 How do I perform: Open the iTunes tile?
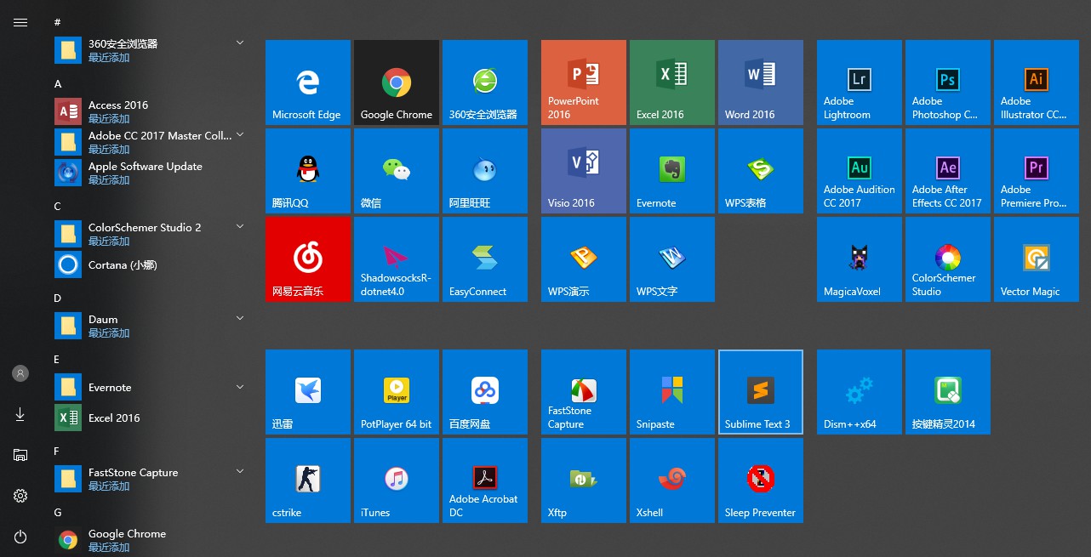396,480
